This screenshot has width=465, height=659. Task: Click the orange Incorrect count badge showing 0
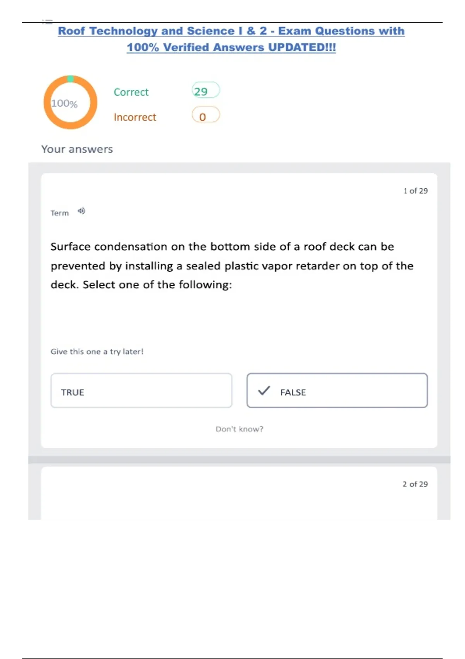[205, 116]
